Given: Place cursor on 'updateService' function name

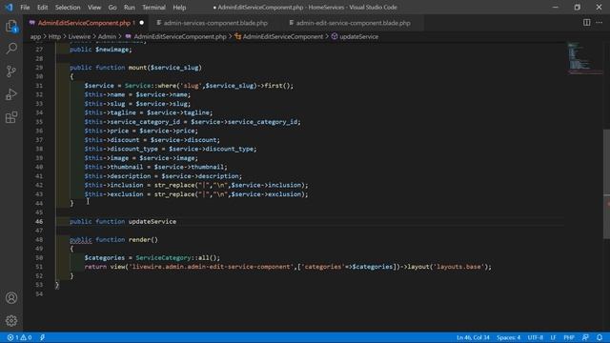Looking at the screenshot, I should coord(152,221).
